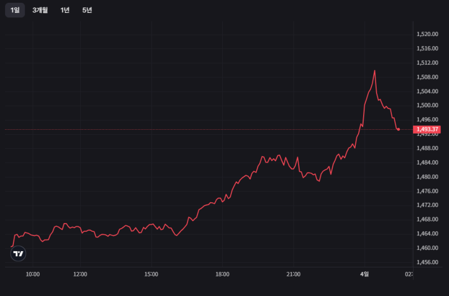
Task: Click the 1,464.00 price axis label
Action: tap(427, 234)
